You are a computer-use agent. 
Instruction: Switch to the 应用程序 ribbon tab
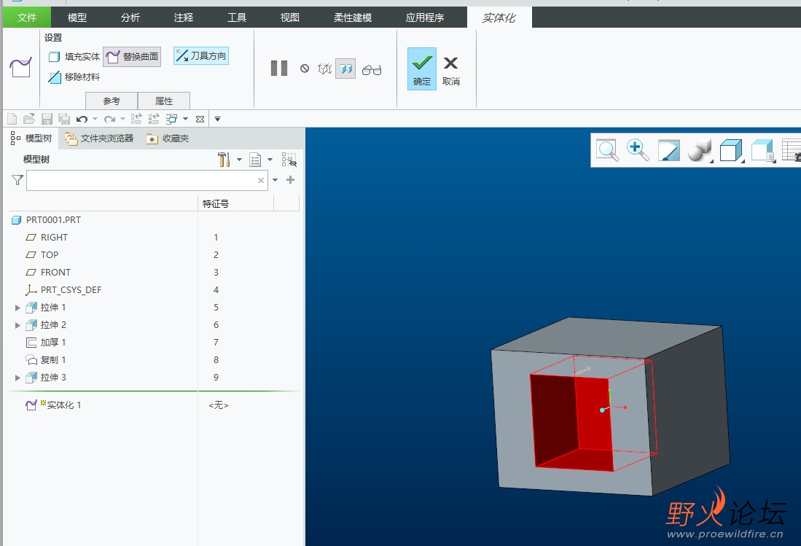(x=424, y=17)
